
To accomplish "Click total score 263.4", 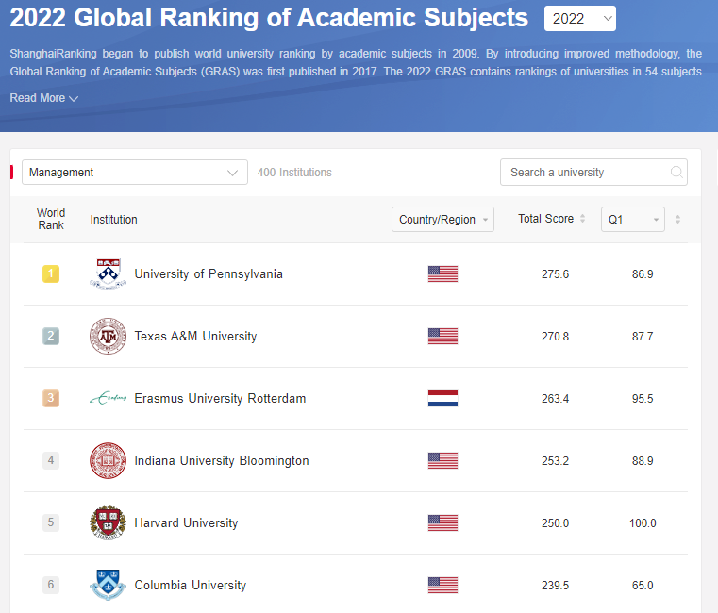I will tap(555, 399).
